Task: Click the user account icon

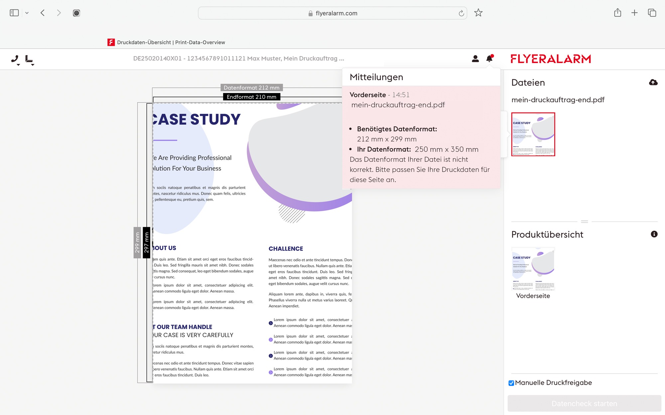Action: [475, 59]
